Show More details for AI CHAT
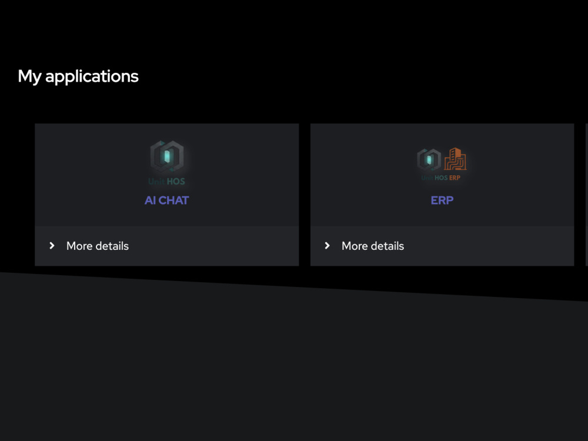Viewport: 588px width, 441px height. coord(98,246)
